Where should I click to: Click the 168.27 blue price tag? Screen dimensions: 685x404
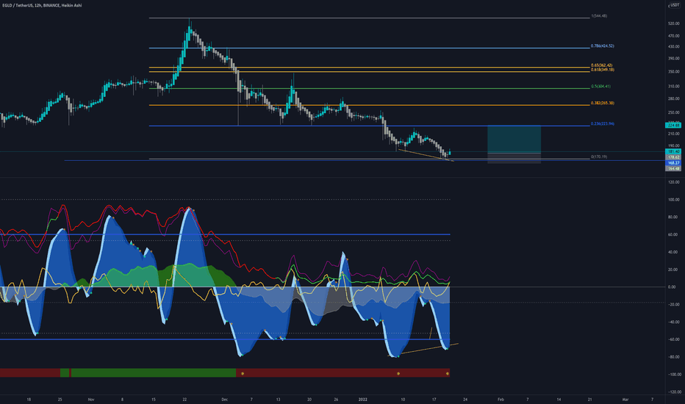[x=673, y=163]
